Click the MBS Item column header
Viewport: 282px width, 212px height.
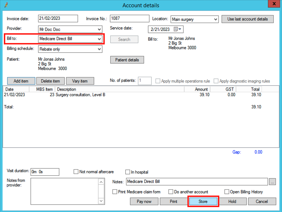point(42,89)
